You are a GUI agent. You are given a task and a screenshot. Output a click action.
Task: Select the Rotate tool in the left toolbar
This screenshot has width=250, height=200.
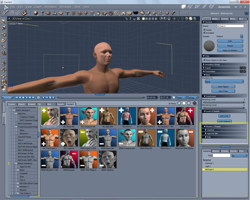click(x=4, y=34)
